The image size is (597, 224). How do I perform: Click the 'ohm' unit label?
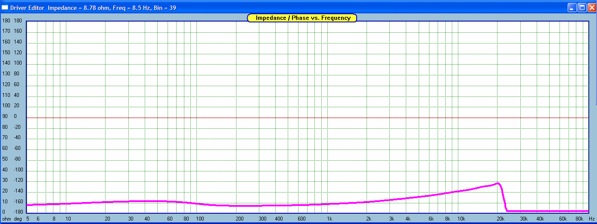tap(6, 219)
